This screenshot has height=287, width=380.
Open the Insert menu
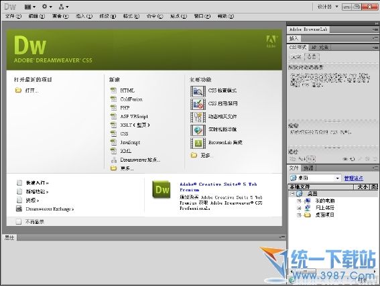tap(84, 16)
